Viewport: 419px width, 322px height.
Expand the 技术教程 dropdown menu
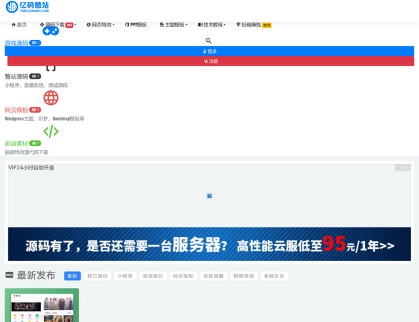click(211, 25)
